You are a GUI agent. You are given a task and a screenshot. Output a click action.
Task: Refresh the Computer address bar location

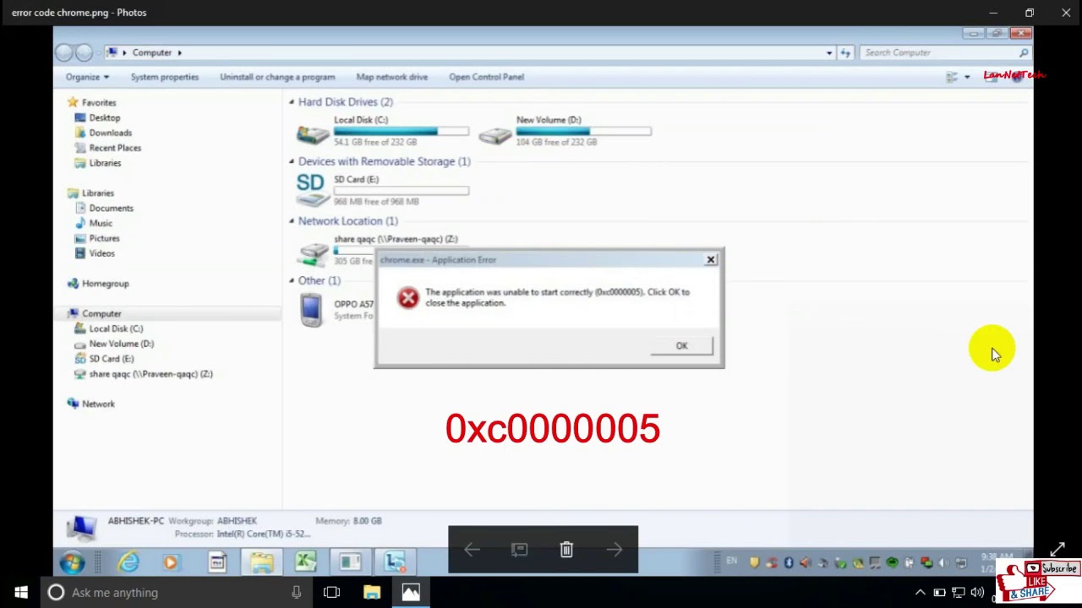tap(845, 53)
